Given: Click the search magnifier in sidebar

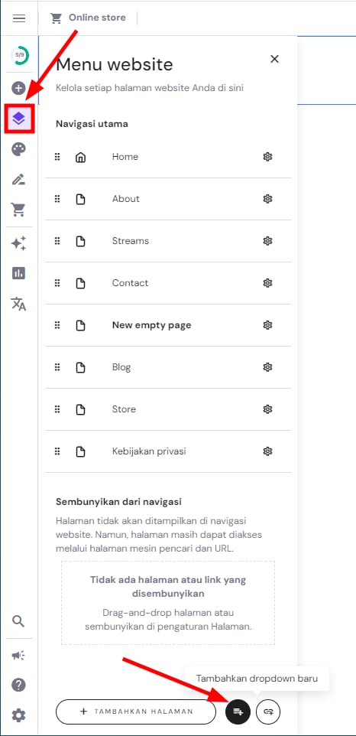Looking at the screenshot, I should [18, 621].
